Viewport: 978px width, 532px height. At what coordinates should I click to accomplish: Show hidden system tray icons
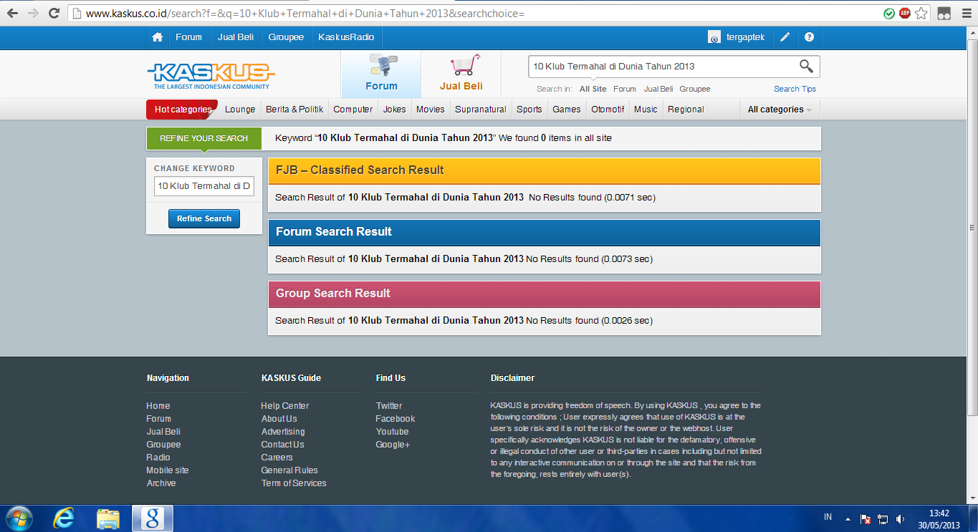(x=848, y=518)
